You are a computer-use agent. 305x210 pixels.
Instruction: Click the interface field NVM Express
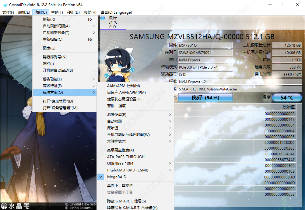(205, 60)
